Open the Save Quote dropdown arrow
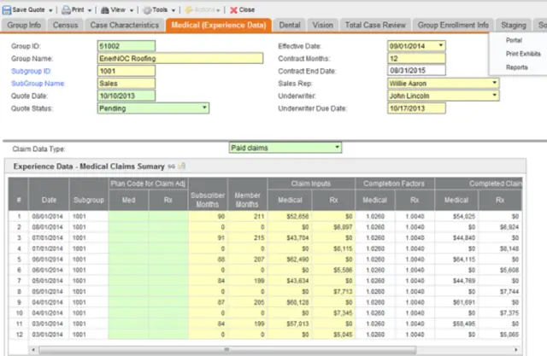This screenshot has width=547, height=356. 50,10
